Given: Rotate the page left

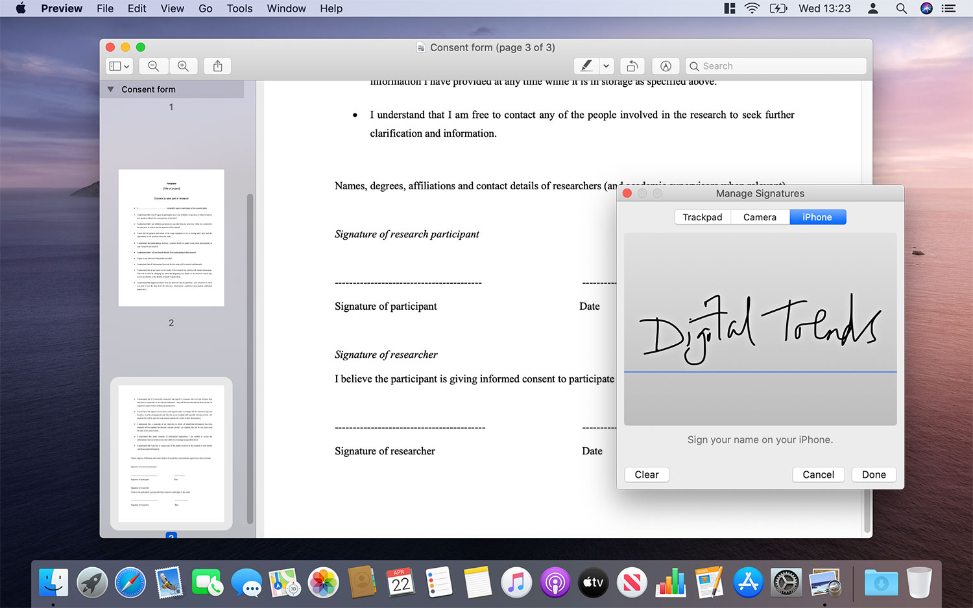Looking at the screenshot, I should pyautogui.click(x=632, y=65).
